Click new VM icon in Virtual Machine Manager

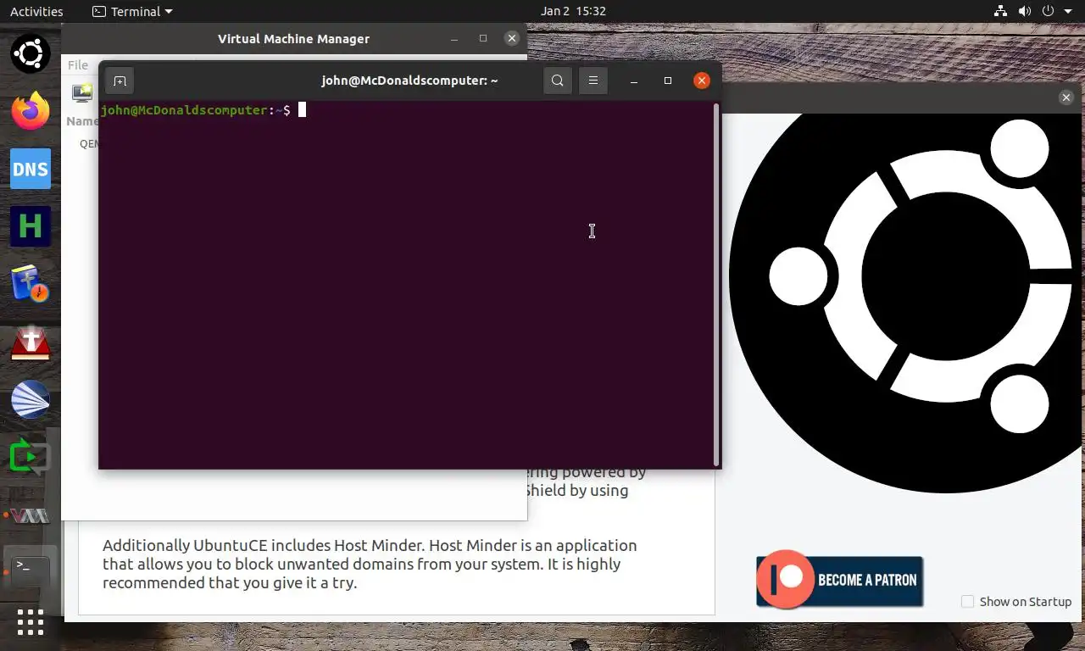pyautogui.click(x=81, y=92)
